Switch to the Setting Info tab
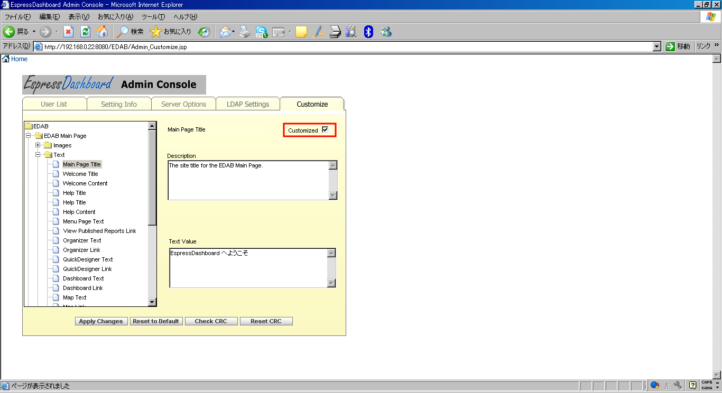722x393 pixels. pyautogui.click(x=119, y=104)
